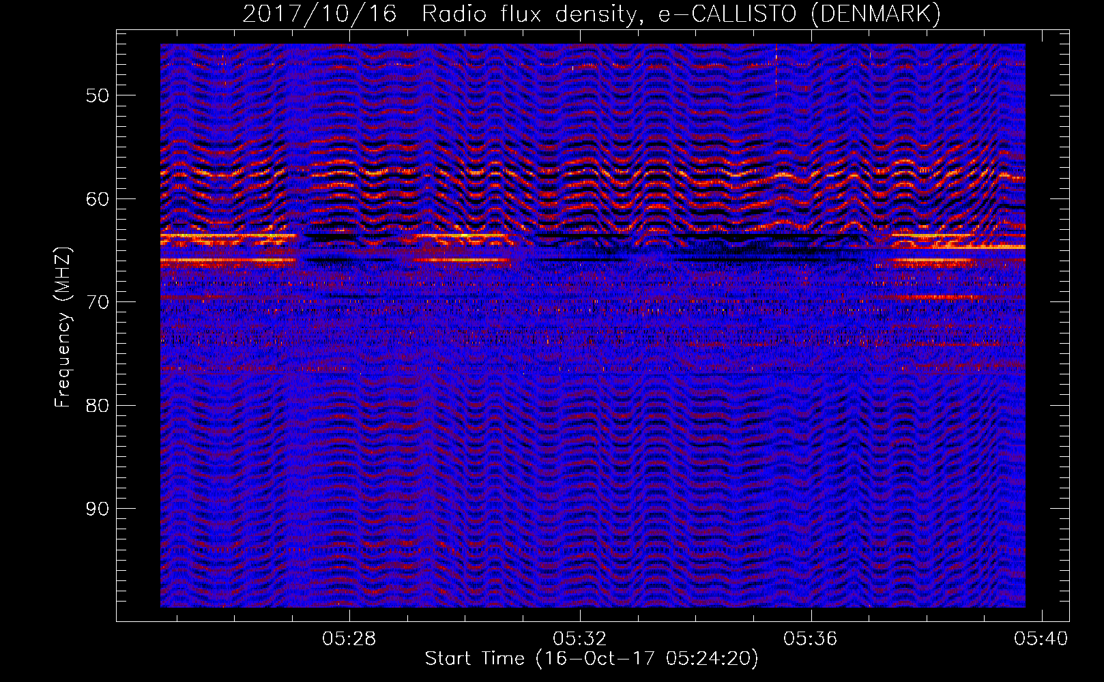
Task: Click the plot title '2017/10/16 Radio flux density'
Action: pyautogui.click(x=592, y=14)
